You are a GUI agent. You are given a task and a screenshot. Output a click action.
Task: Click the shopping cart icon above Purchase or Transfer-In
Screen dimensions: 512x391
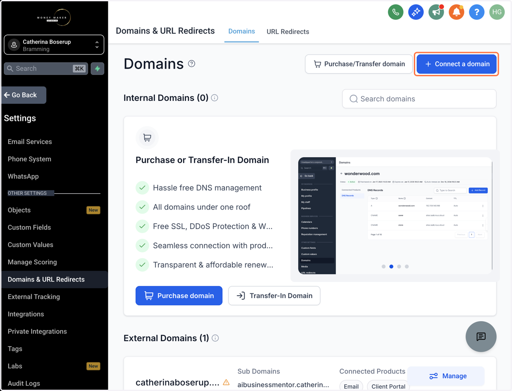147,138
